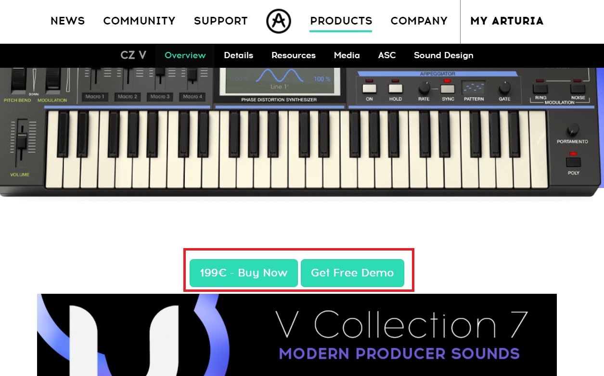Open the V Collection 7 banner

point(297,335)
